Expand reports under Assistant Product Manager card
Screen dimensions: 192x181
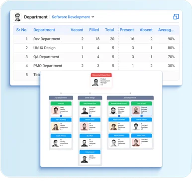pos(119,116)
